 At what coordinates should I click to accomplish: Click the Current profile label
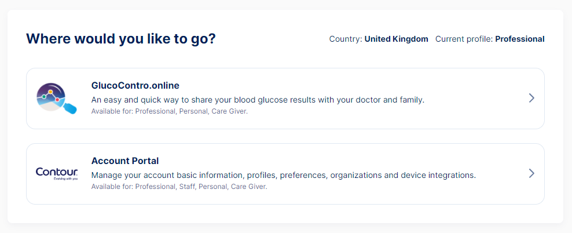[x=464, y=39]
